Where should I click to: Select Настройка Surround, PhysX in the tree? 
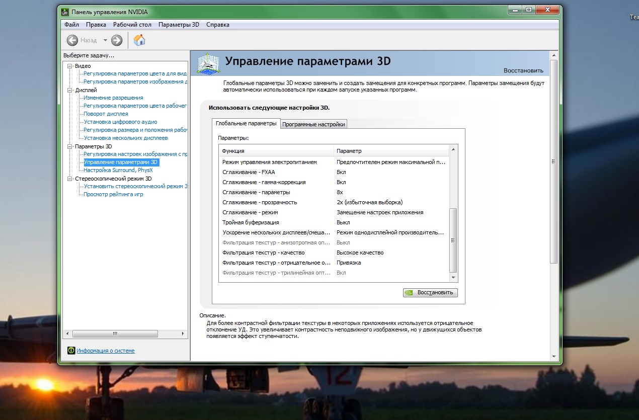point(118,170)
